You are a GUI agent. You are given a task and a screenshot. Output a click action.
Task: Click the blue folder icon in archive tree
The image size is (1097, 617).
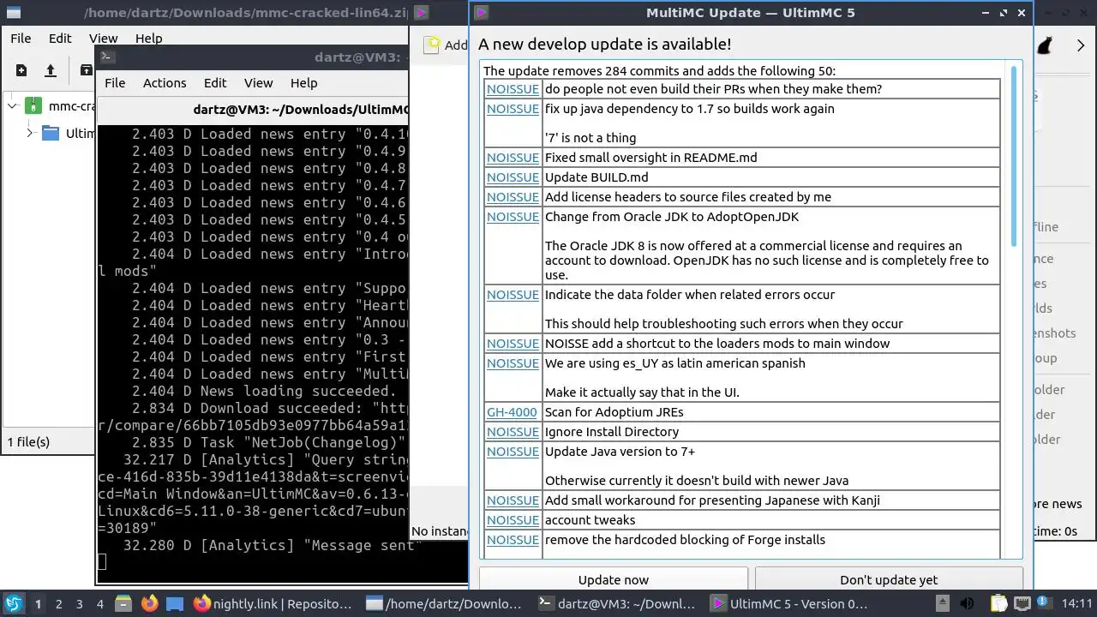pyautogui.click(x=51, y=133)
